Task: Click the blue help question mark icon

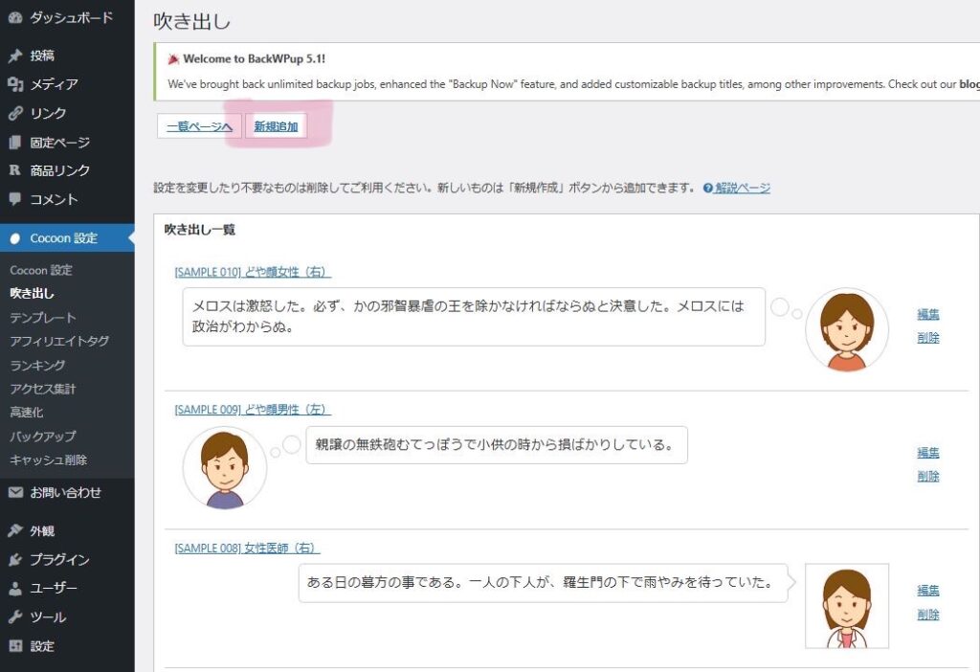Action: 707,189
